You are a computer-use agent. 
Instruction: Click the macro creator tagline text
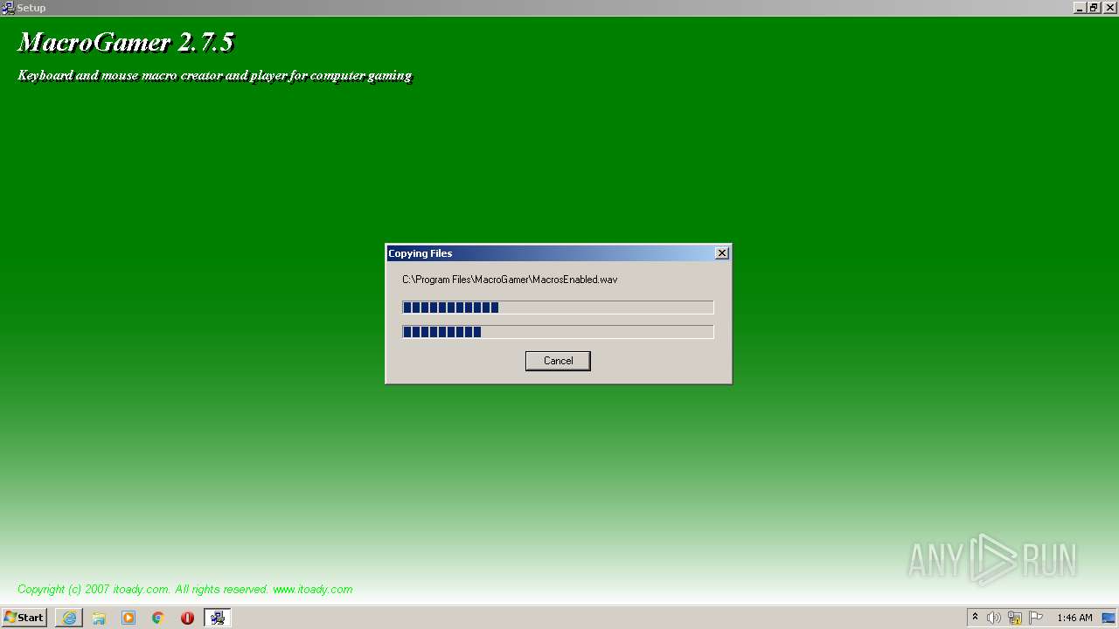point(214,75)
